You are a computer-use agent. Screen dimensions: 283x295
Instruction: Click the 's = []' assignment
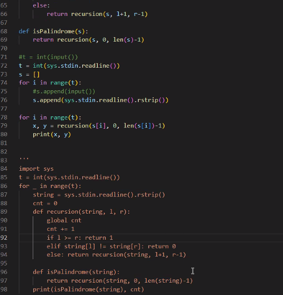pyautogui.click(x=29, y=74)
